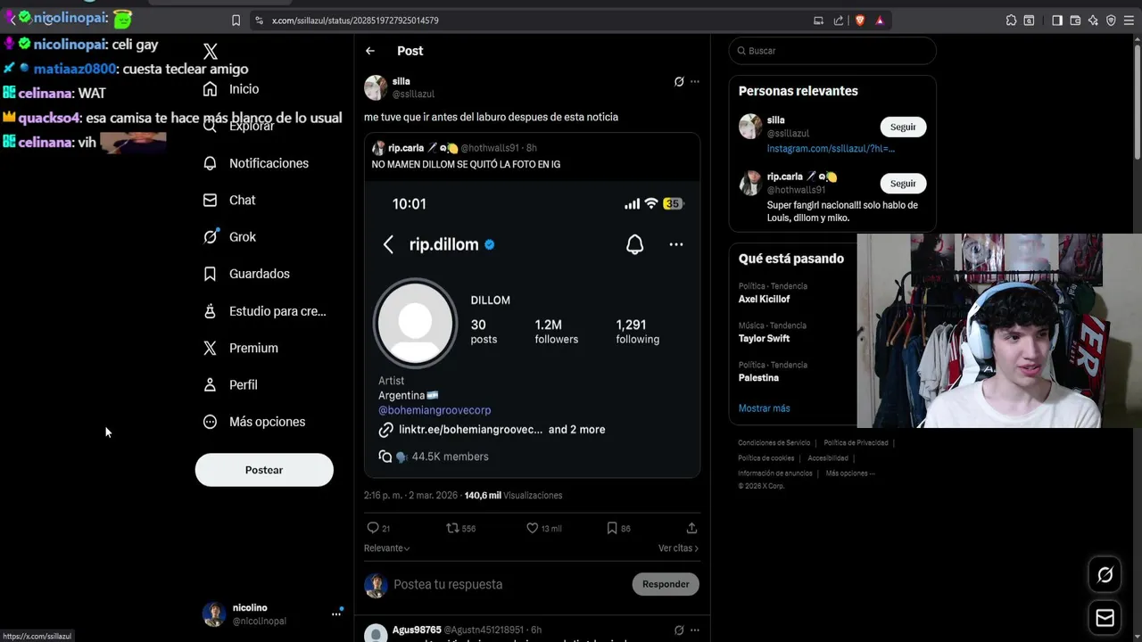Screen dimensions: 1142x642
Task: Open the Grok icon in sidebar
Action: pos(211,237)
